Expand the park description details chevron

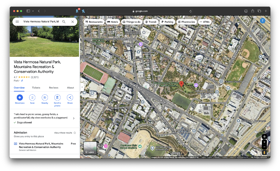click(74, 118)
